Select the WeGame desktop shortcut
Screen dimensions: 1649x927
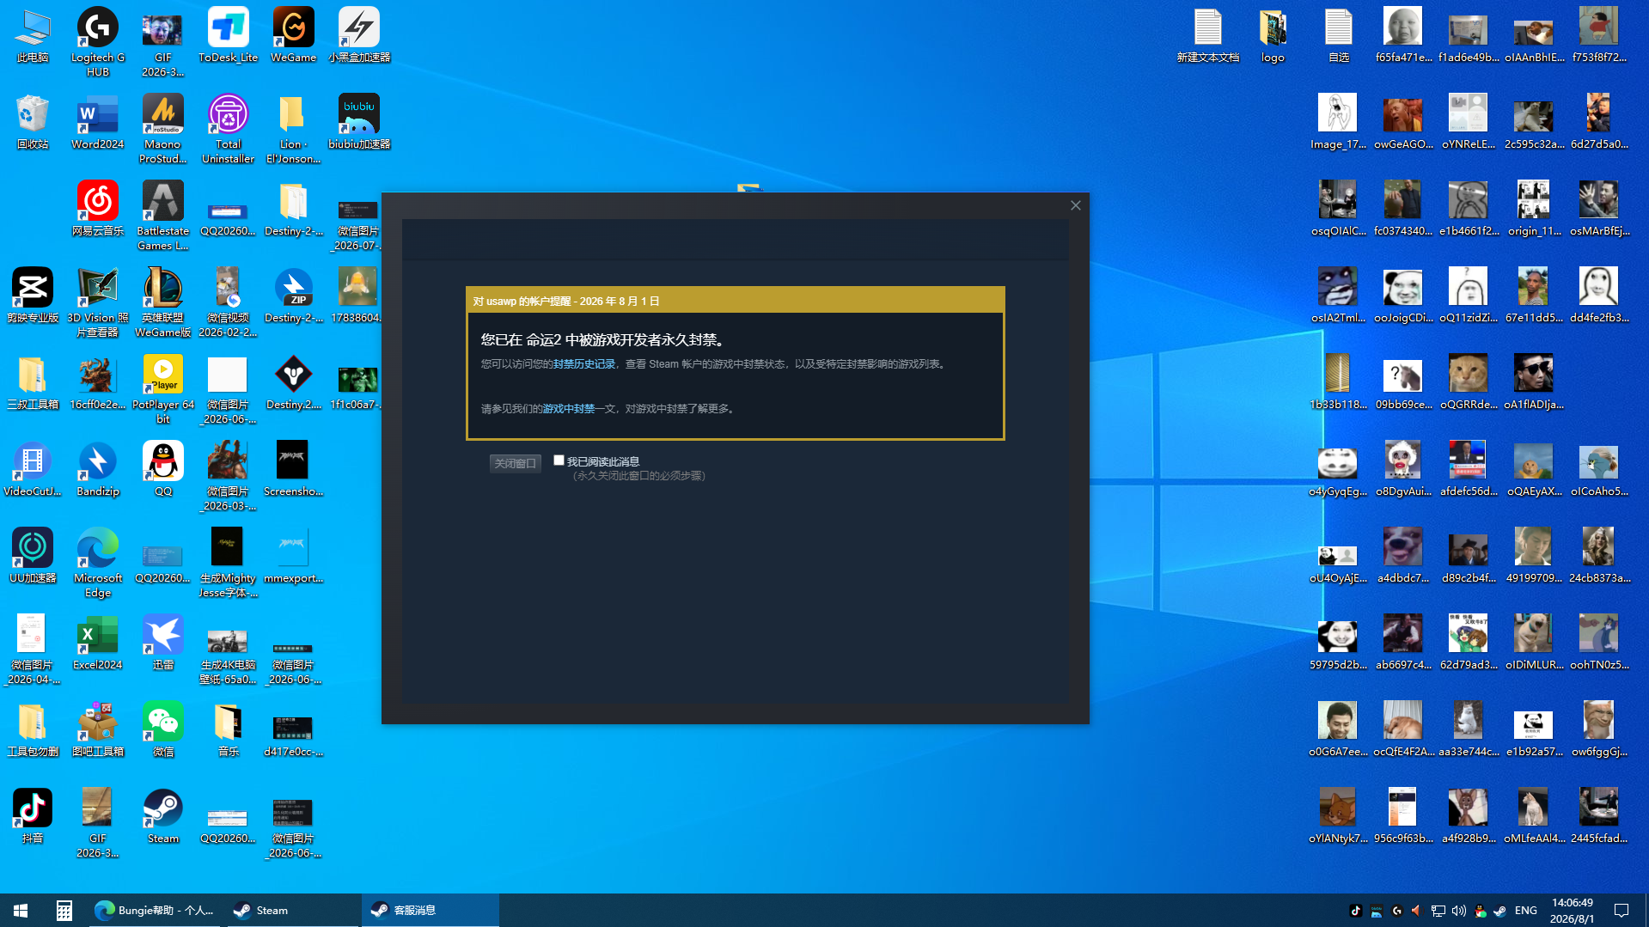click(x=293, y=36)
